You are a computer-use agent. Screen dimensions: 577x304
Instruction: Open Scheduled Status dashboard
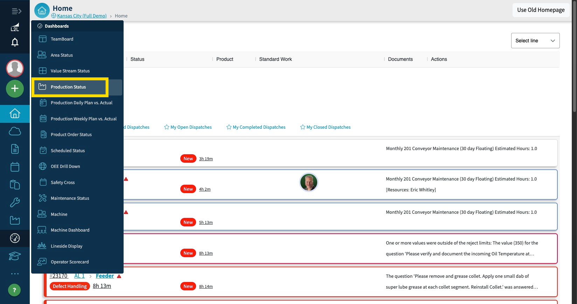(x=77, y=150)
